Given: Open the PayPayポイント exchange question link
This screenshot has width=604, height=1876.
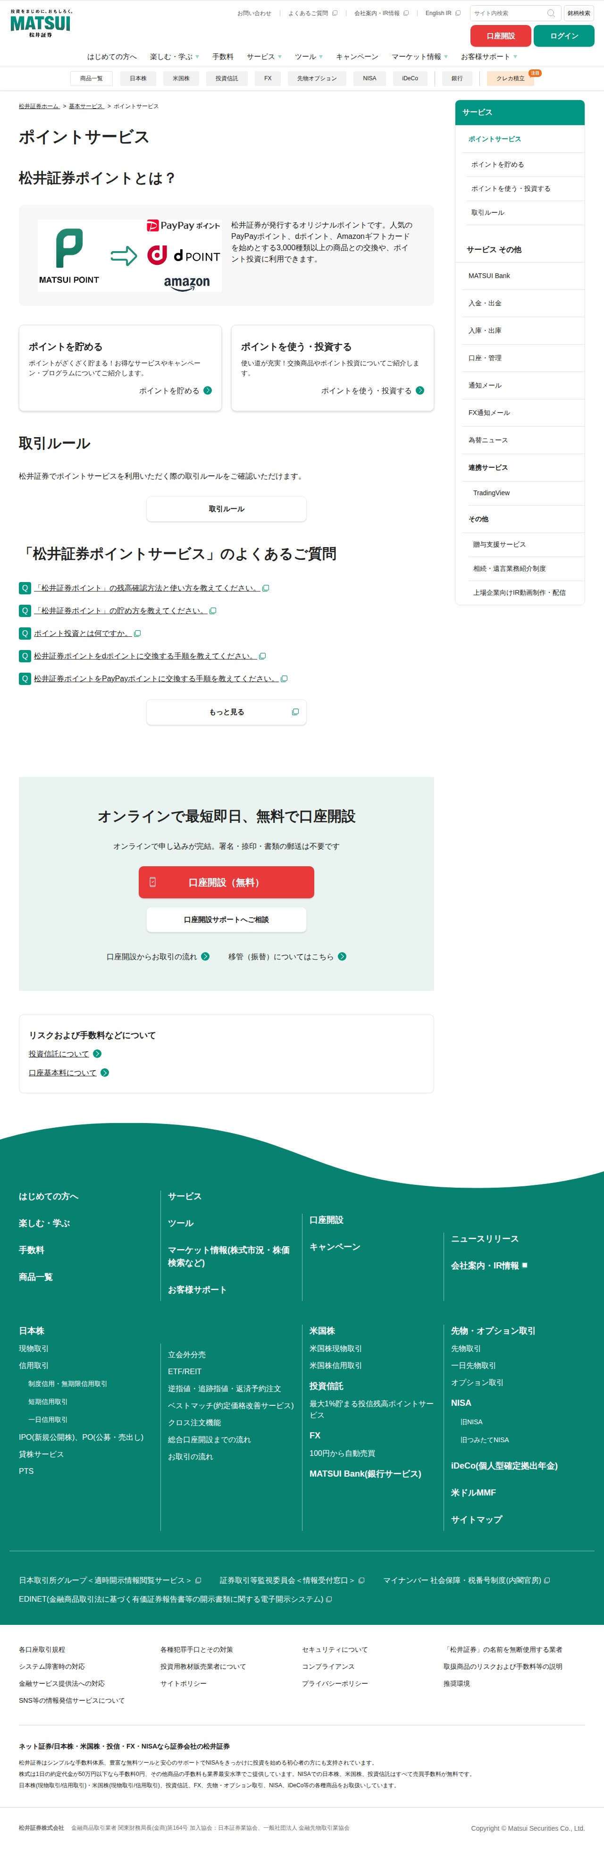Looking at the screenshot, I should tap(156, 679).
